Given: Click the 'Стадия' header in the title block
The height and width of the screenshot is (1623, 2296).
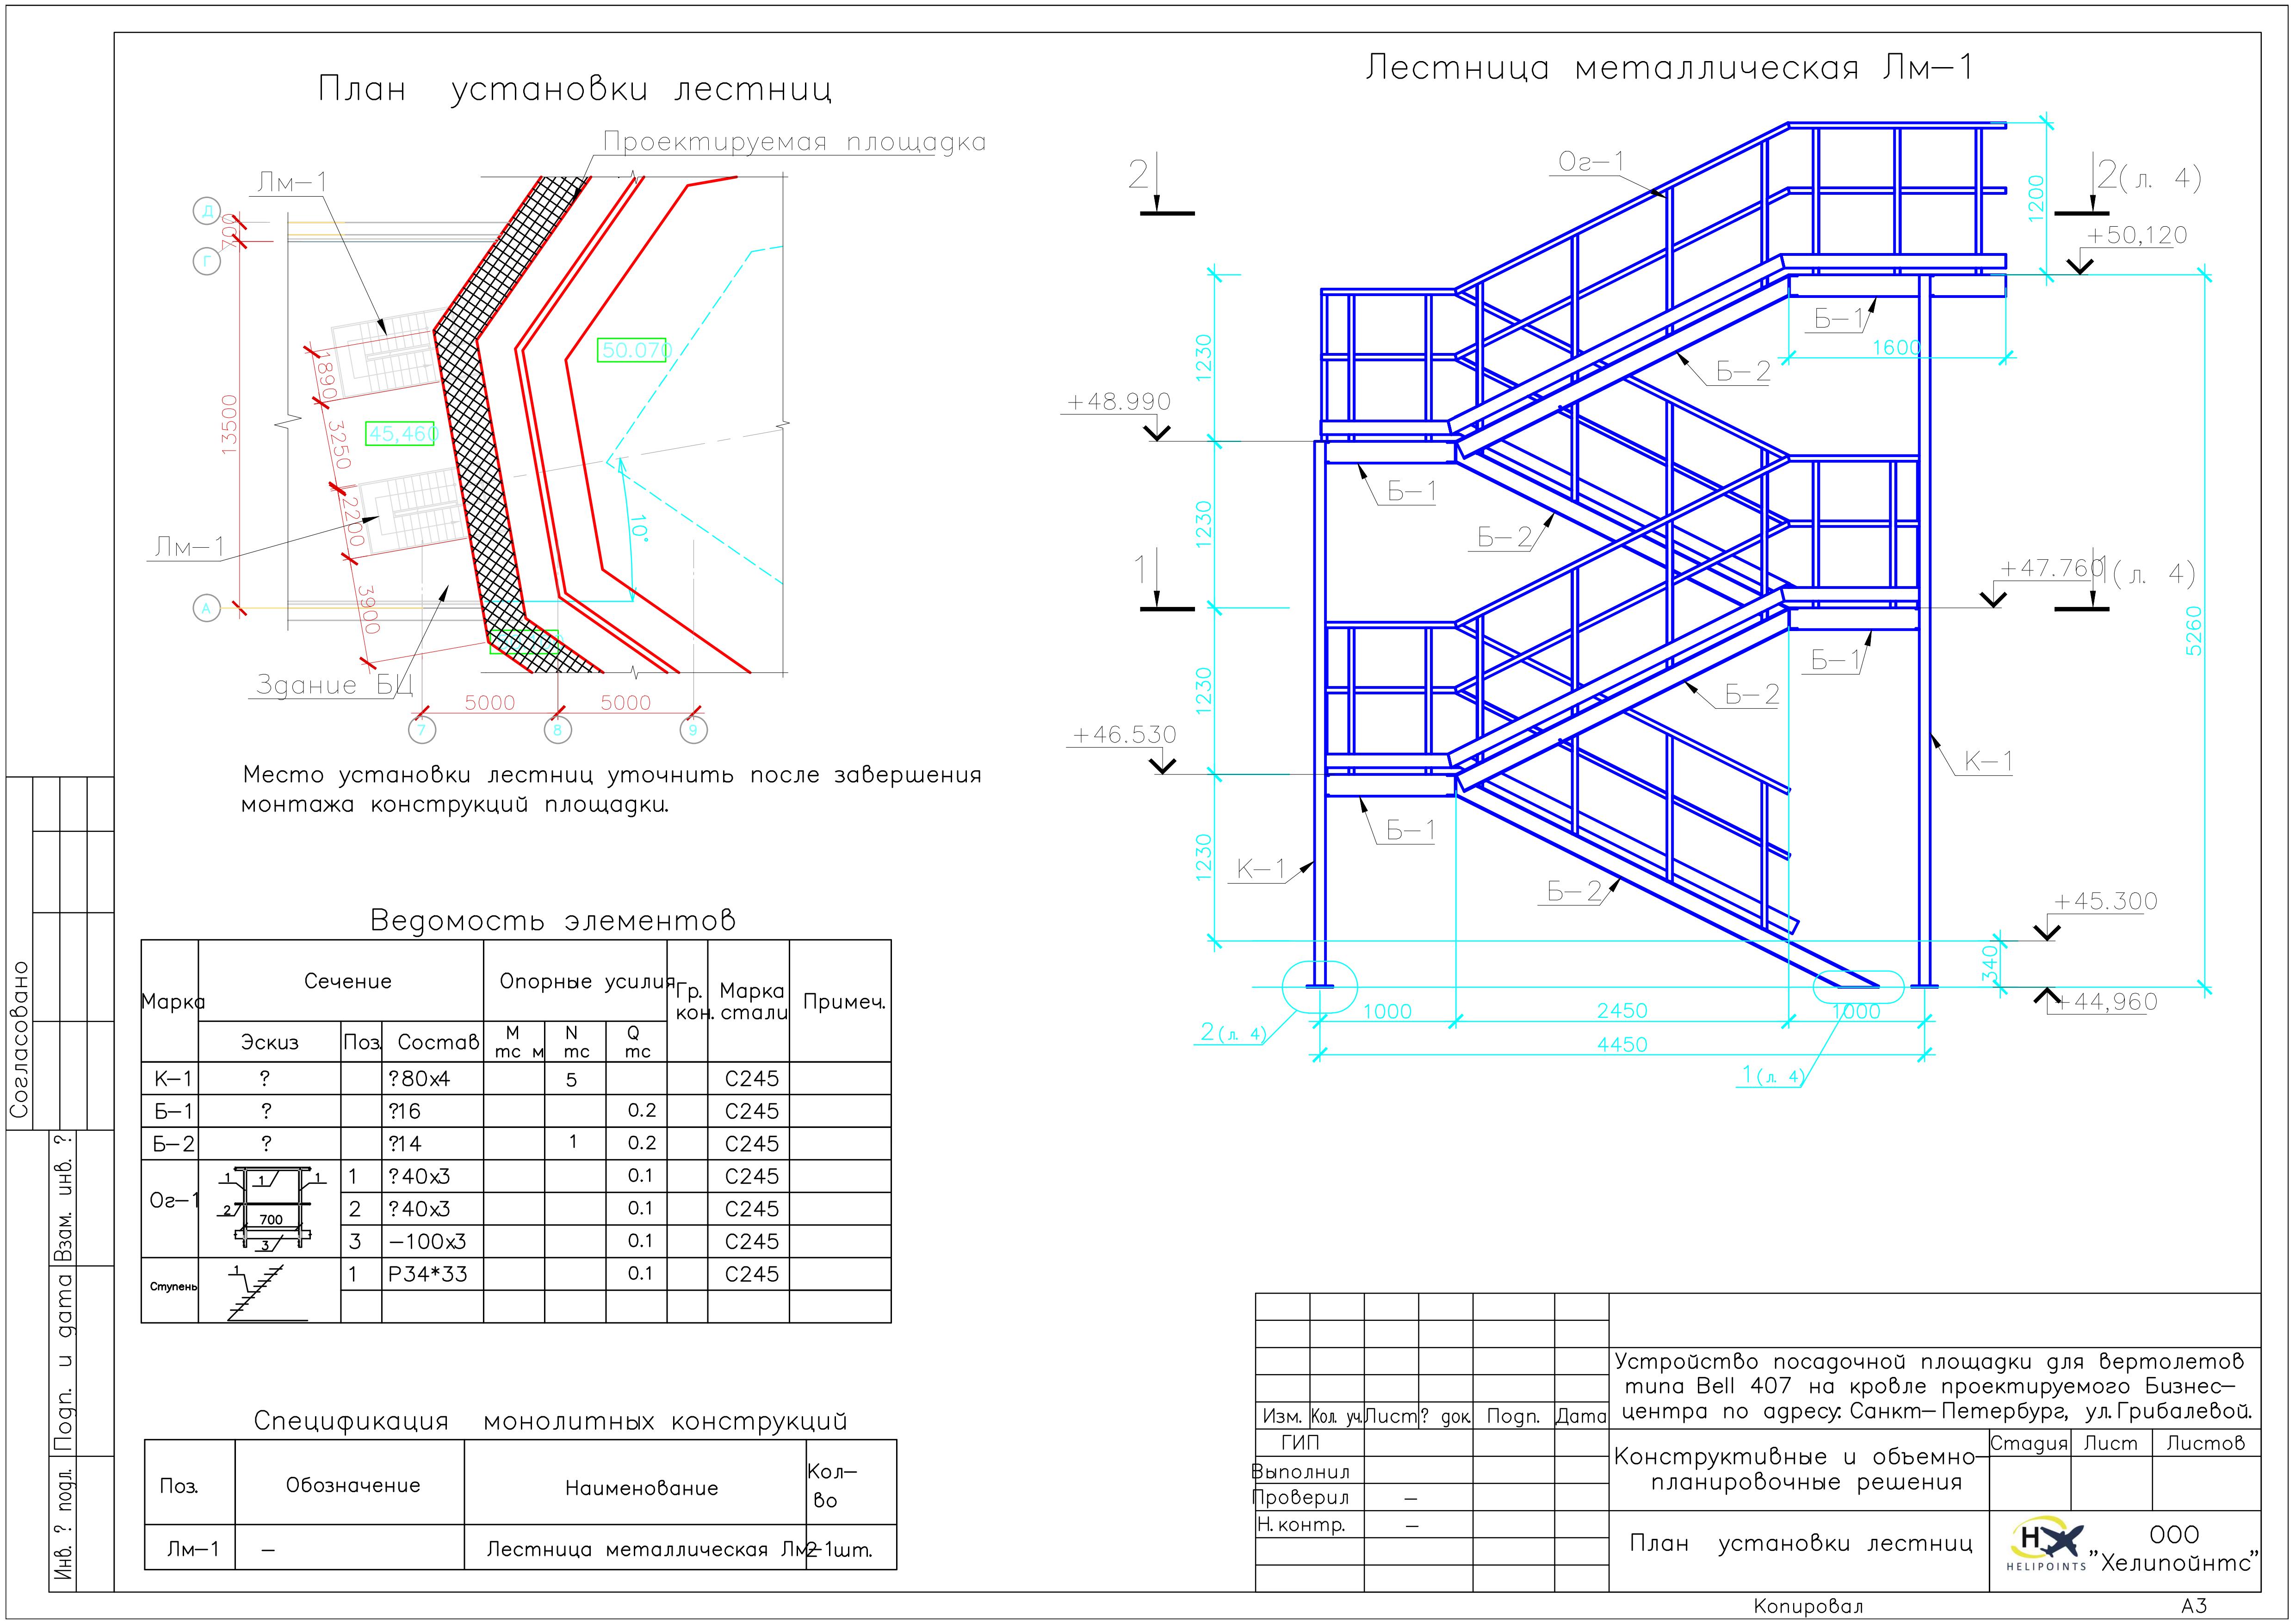Looking at the screenshot, I should pos(2028,1443).
